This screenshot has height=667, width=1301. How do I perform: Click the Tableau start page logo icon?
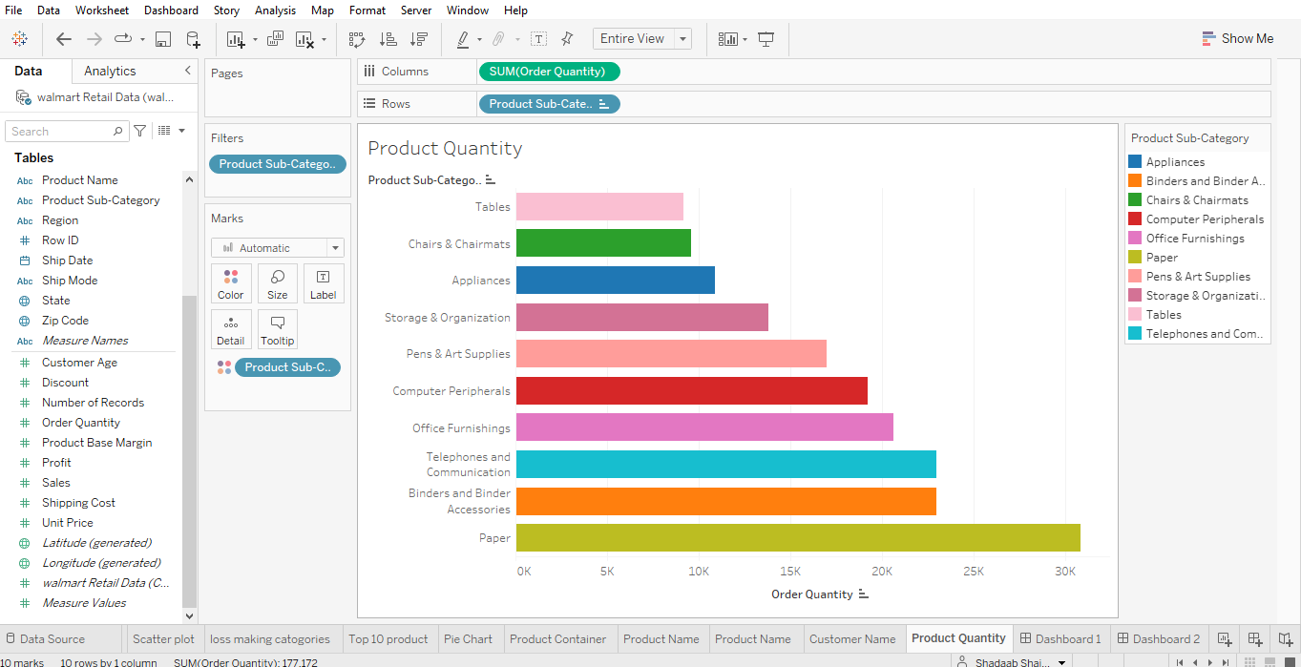coord(19,39)
